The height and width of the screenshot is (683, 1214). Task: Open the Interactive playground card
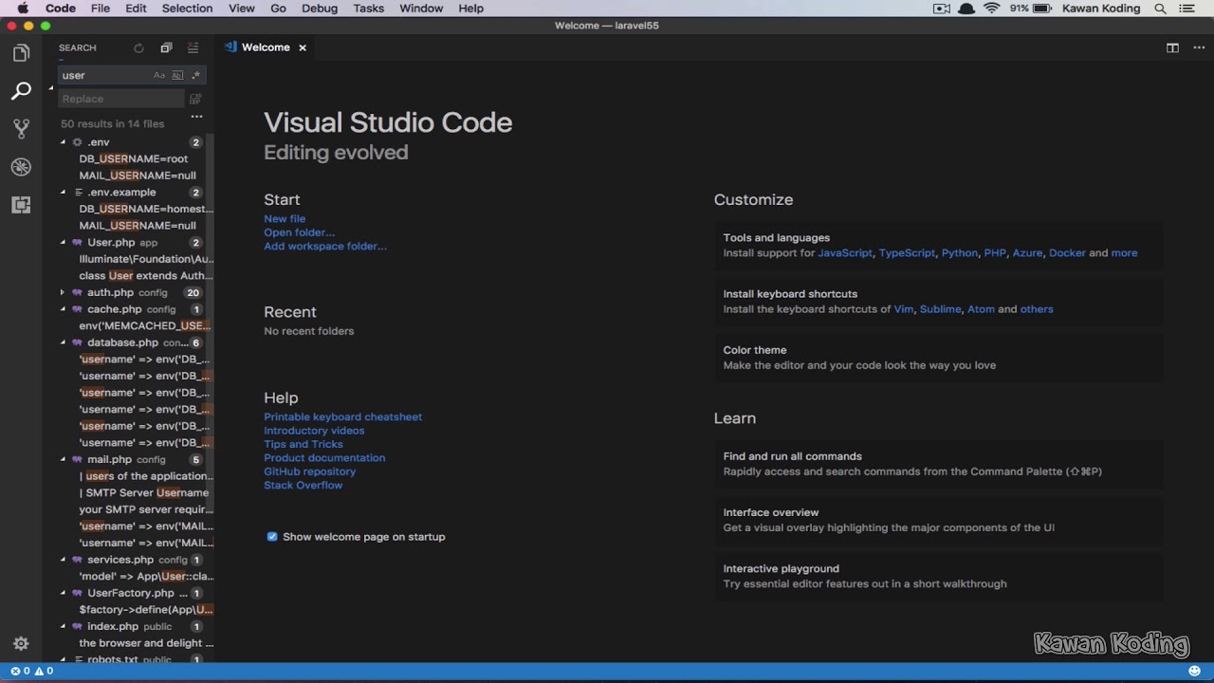click(x=939, y=576)
